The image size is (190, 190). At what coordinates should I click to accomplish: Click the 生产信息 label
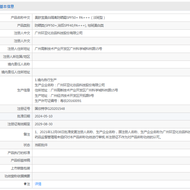pyautogui.click(x=24, y=90)
